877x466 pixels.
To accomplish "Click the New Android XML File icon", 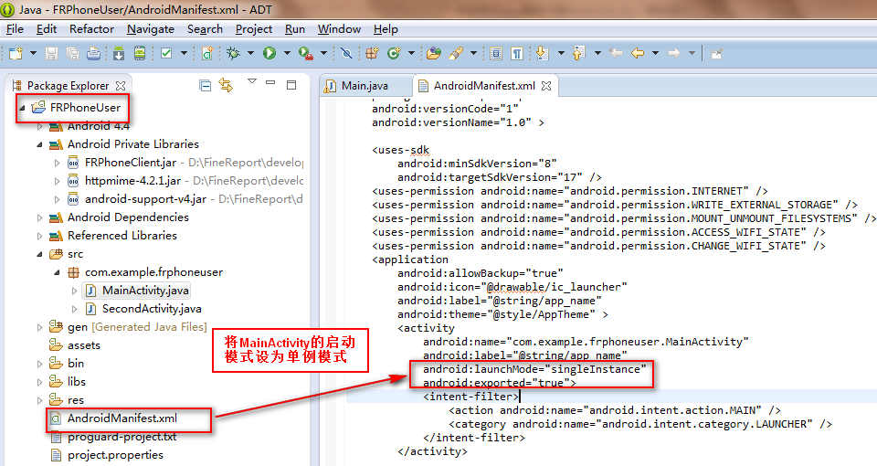I will click(207, 53).
